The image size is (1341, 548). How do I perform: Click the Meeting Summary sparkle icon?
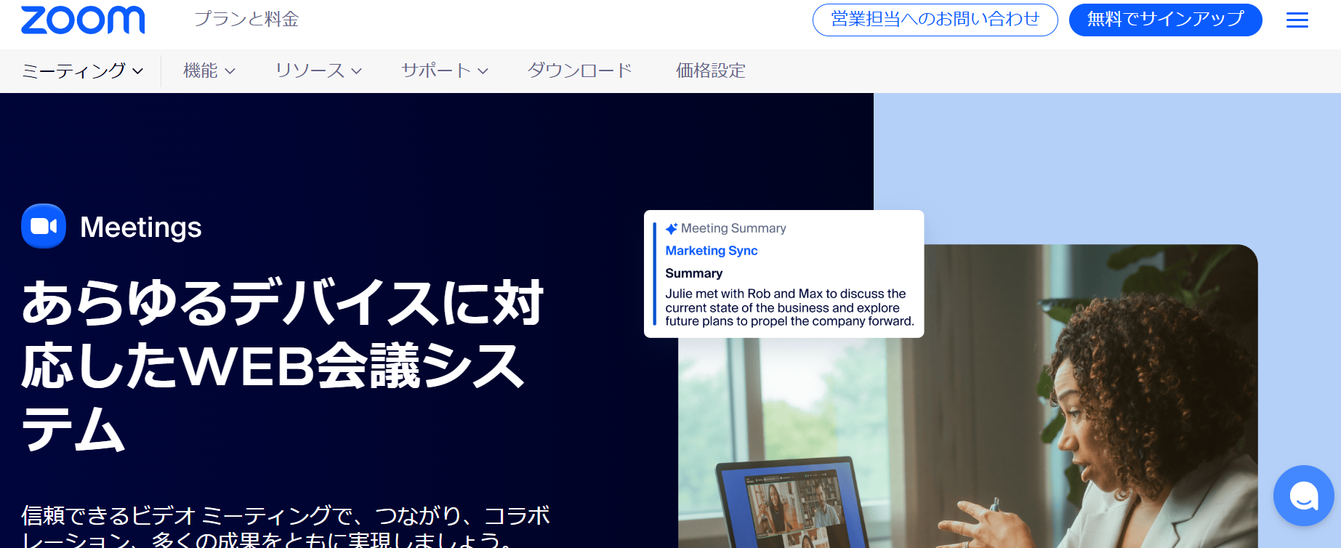[672, 228]
